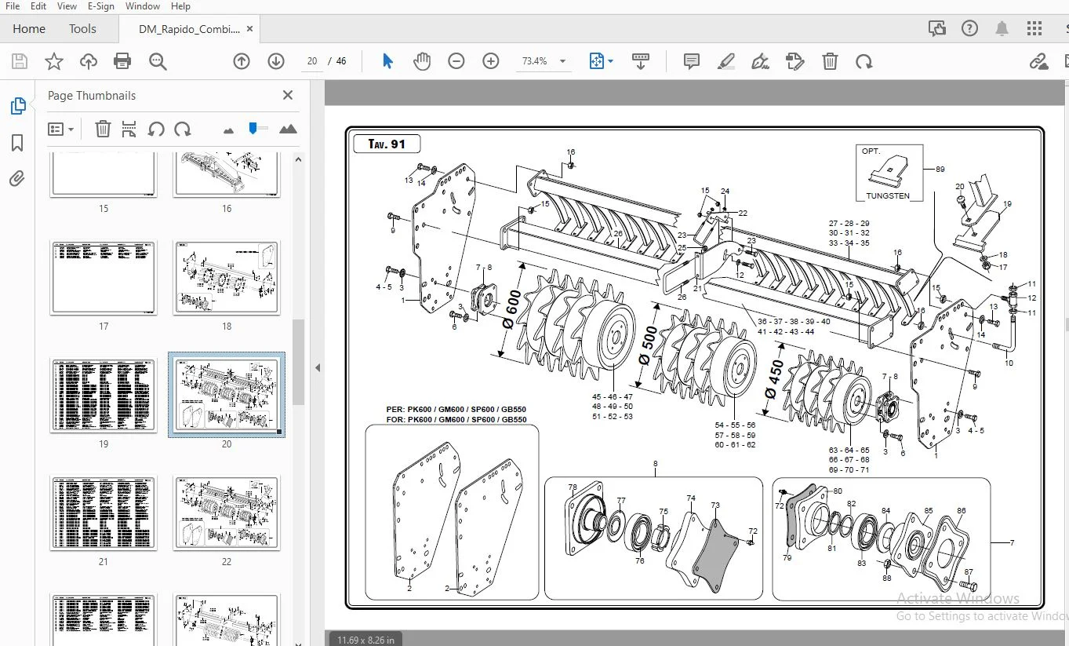Rotate selected thumbnail counterclockwise

156,129
